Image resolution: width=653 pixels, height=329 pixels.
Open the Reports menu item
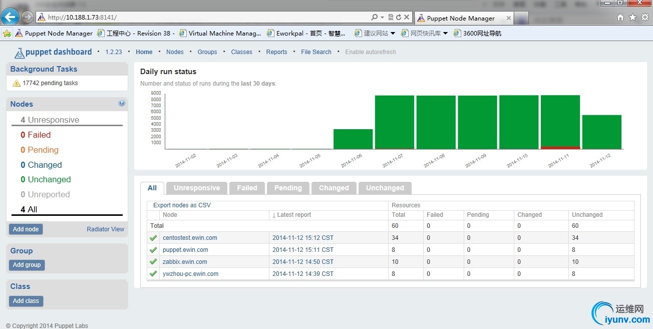(x=276, y=52)
